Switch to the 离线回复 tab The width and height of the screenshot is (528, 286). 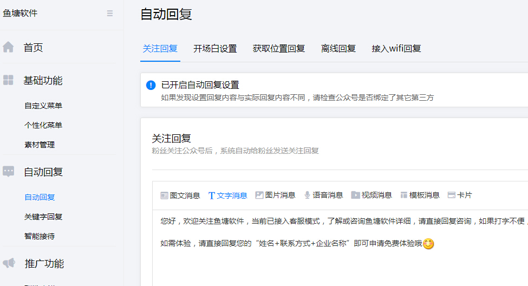pyautogui.click(x=338, y=49)
